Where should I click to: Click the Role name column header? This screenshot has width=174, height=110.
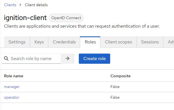(14, 76)
